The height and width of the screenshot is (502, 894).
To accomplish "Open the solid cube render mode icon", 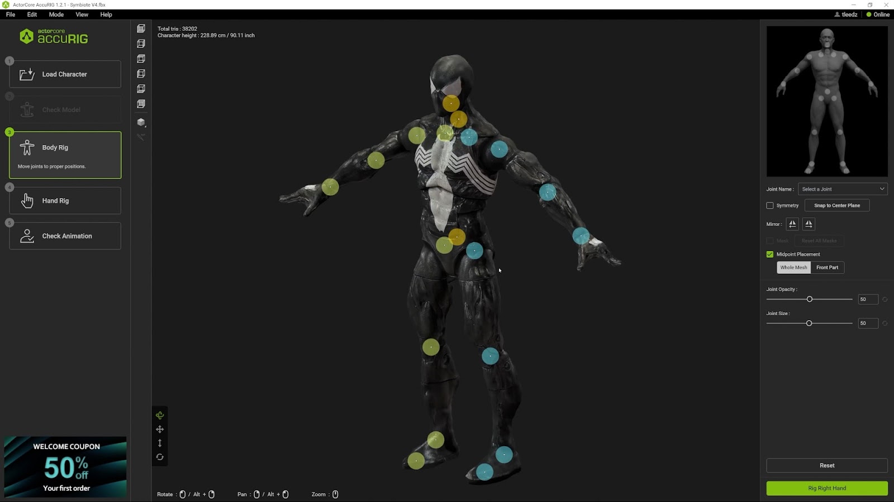I will pos(141,122).
